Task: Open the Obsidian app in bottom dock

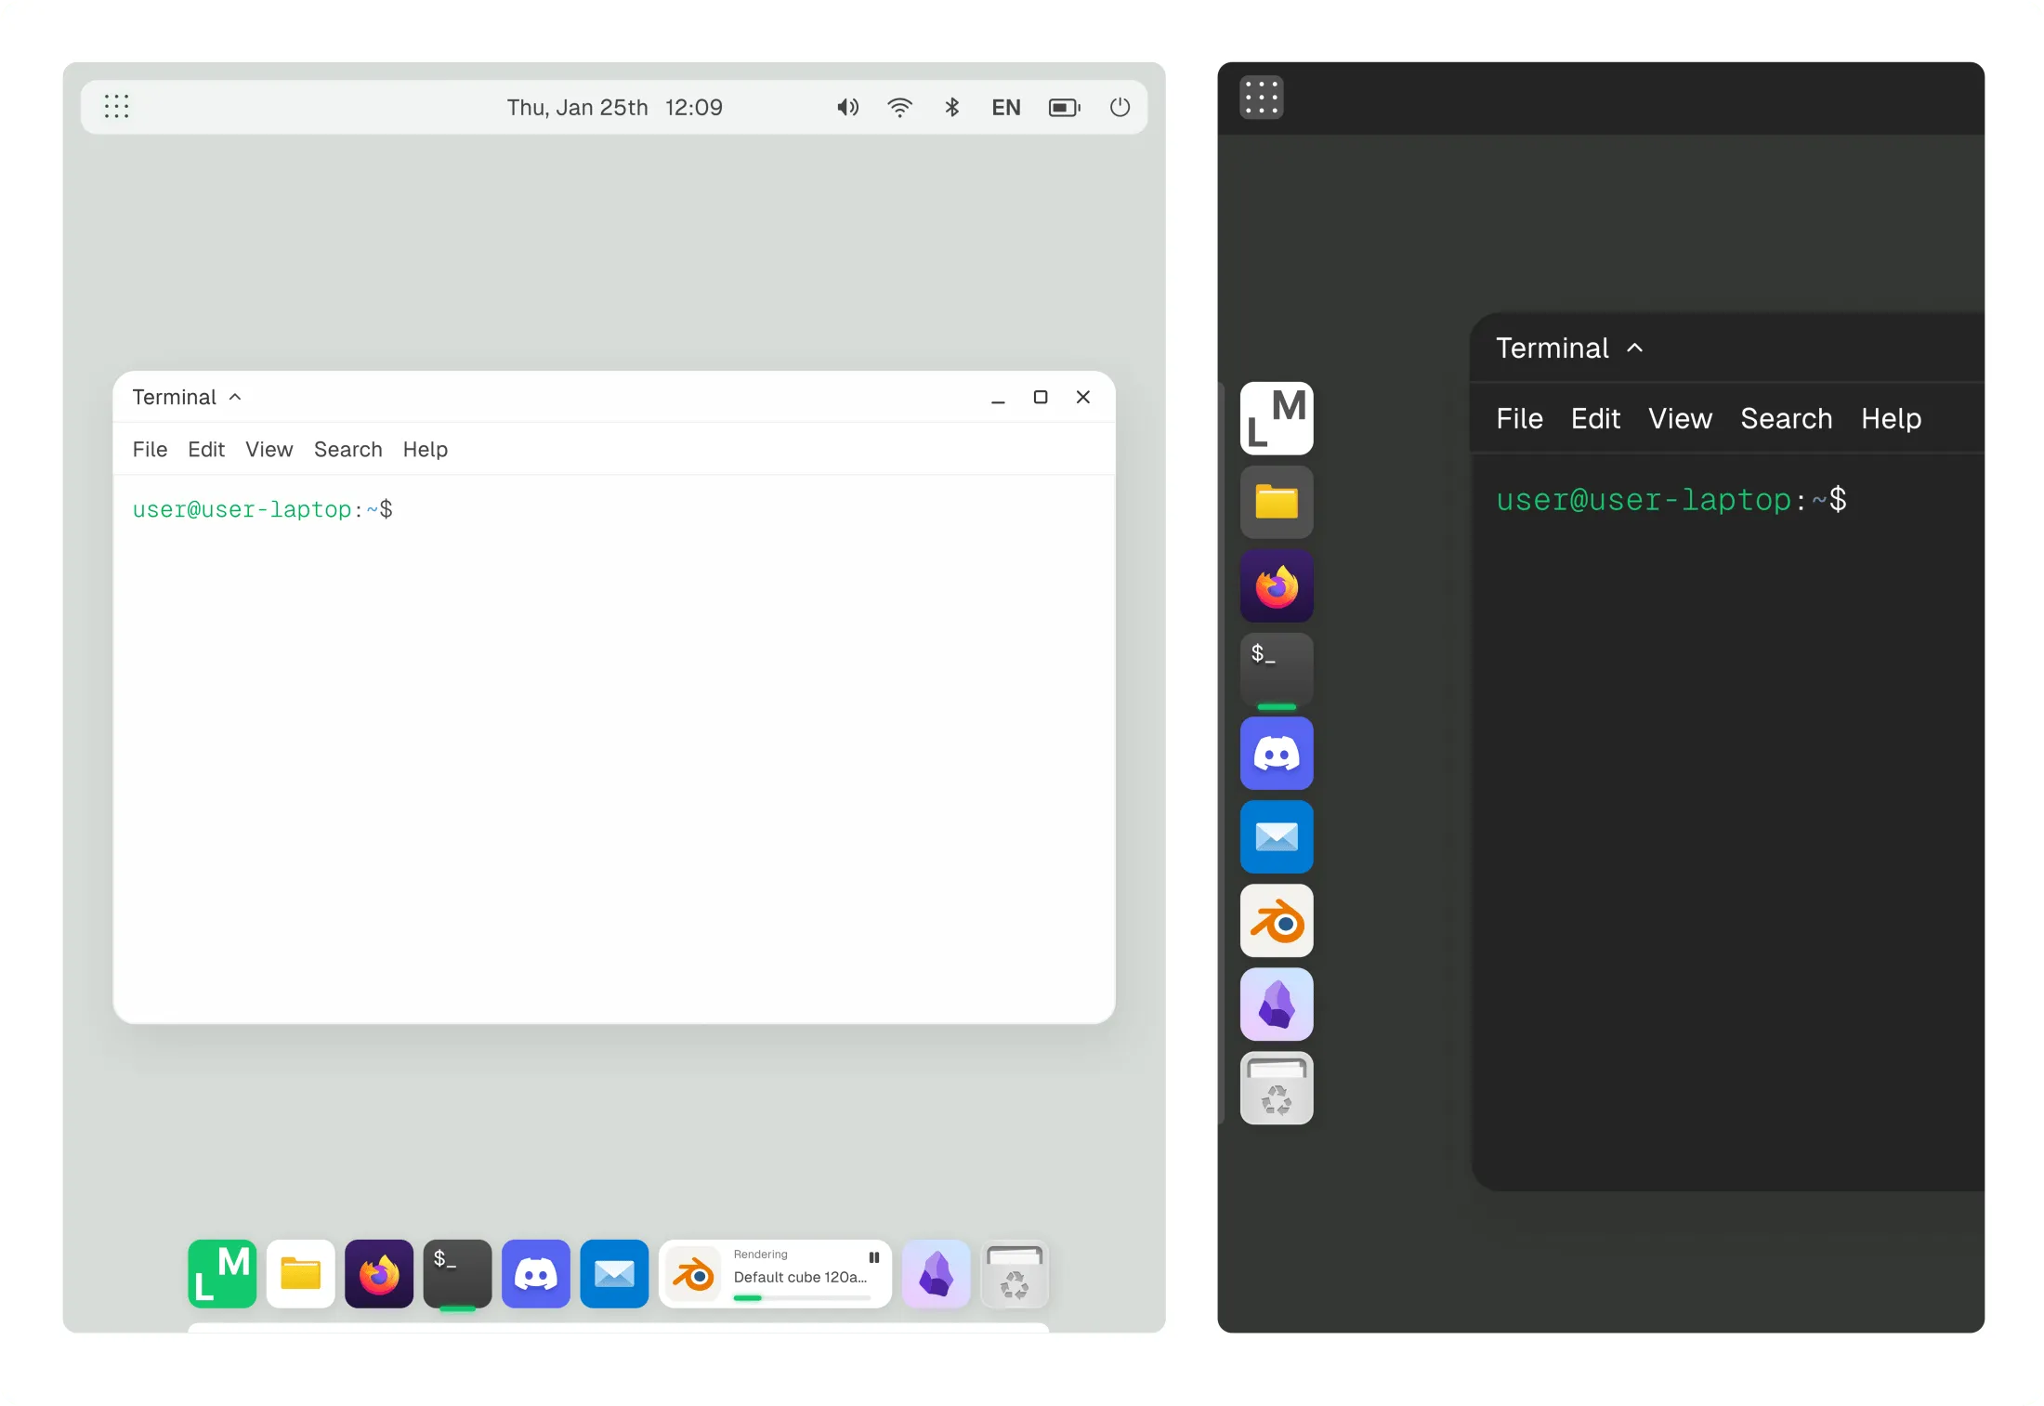Action: click(936, 1273)
